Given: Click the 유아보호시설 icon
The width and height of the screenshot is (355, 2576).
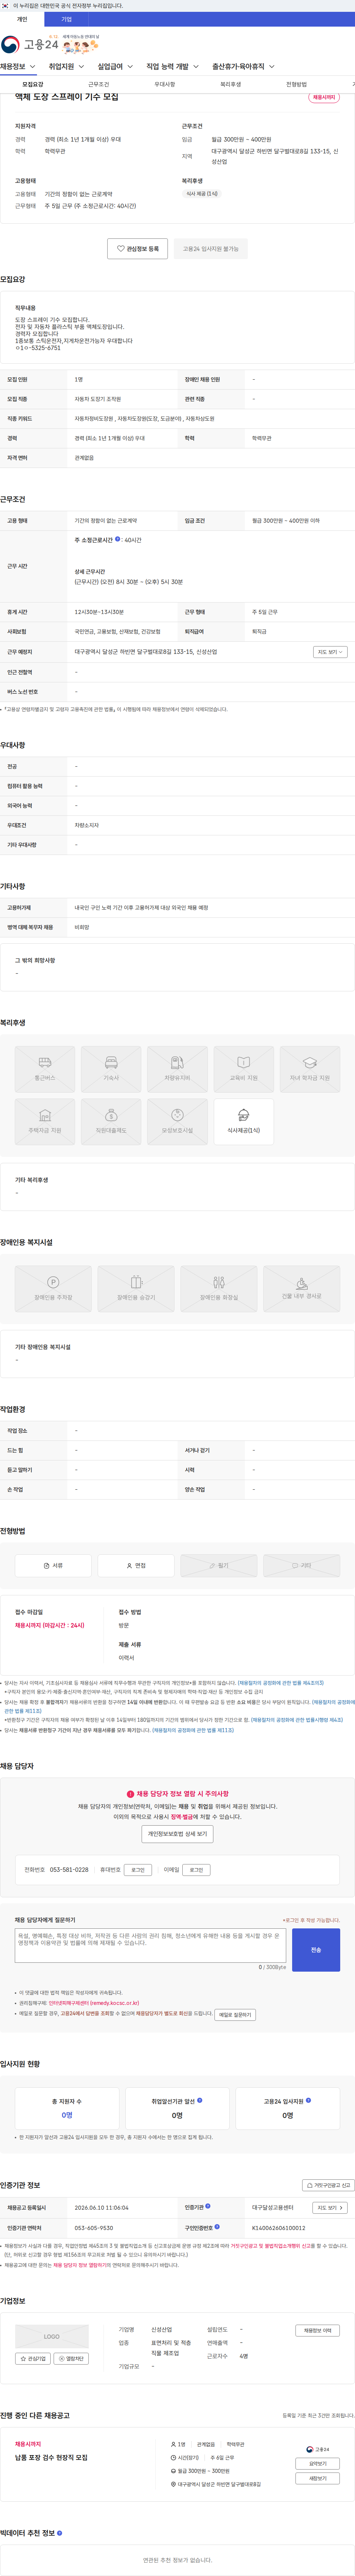Looking at the screenshot, I should click(x=177, y=1121).
